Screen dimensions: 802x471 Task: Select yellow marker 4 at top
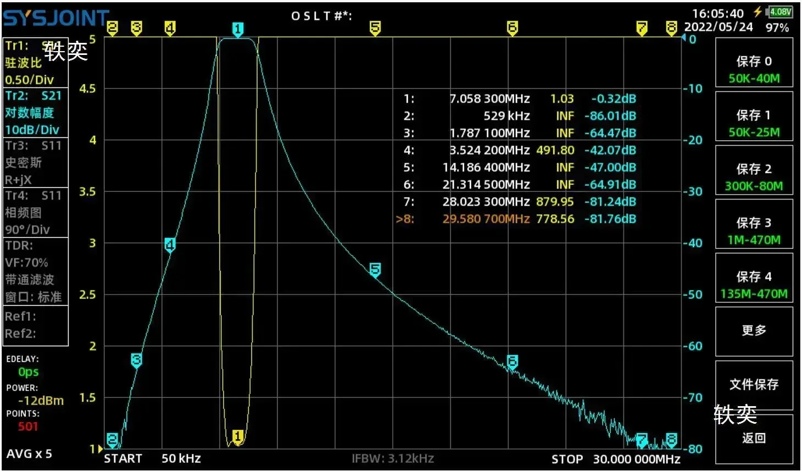pos(170,29)
